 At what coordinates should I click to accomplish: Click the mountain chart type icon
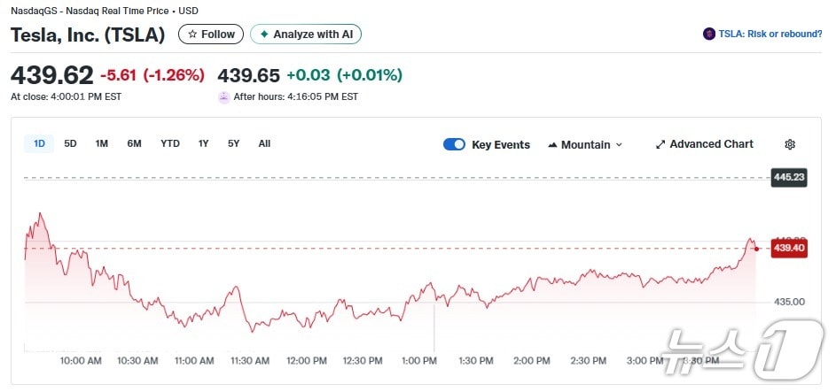(552, 144)
